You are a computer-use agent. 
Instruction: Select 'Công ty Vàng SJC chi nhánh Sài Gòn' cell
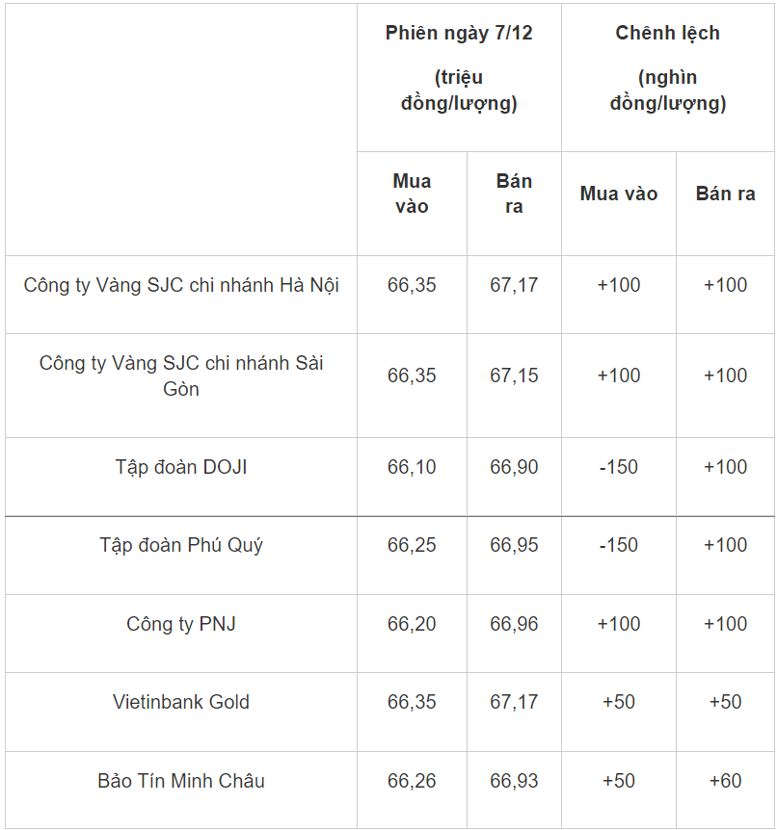pos(181,376)
